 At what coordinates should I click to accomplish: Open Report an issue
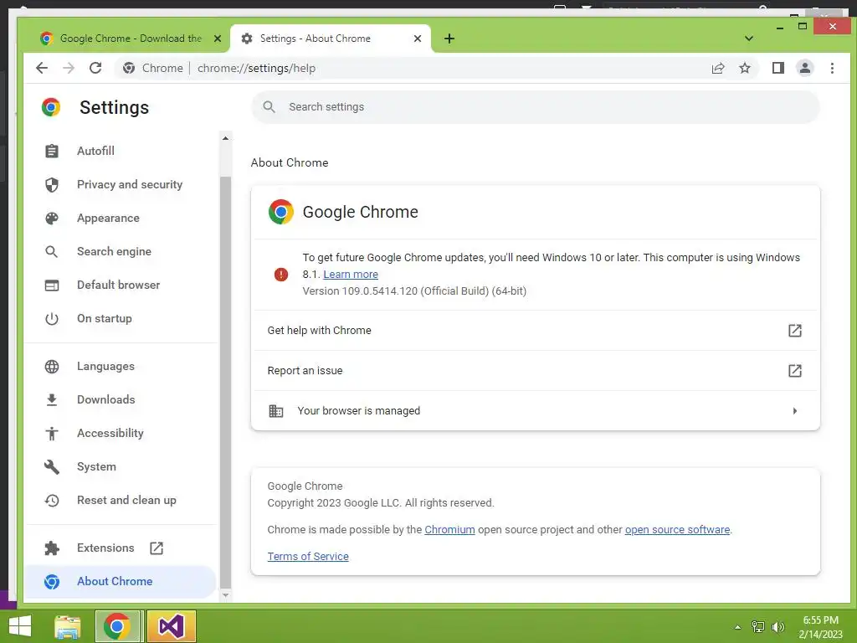click(535, 371)
